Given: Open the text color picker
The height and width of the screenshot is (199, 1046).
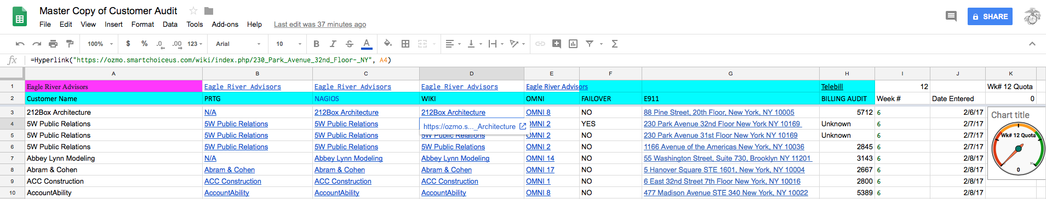Looking at the screenshot, I should point(367,44).
